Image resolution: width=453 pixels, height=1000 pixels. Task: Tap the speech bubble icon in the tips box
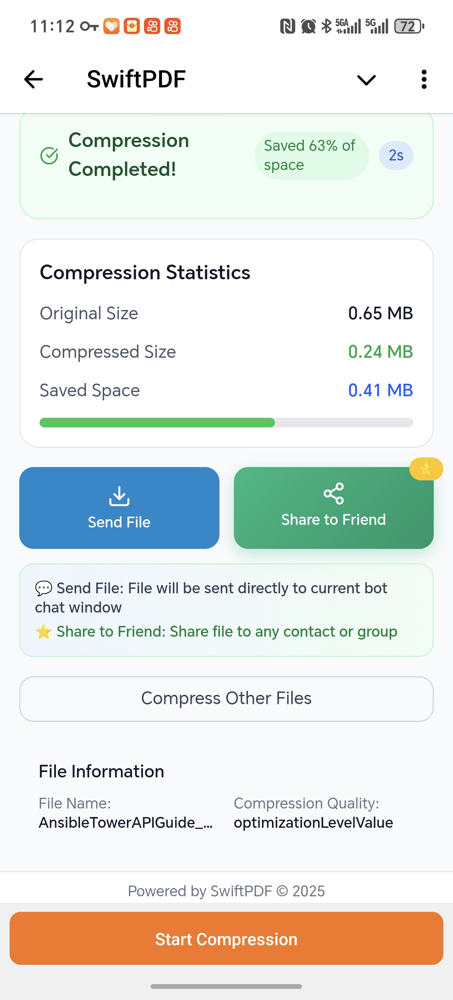(x=43, y=587)
